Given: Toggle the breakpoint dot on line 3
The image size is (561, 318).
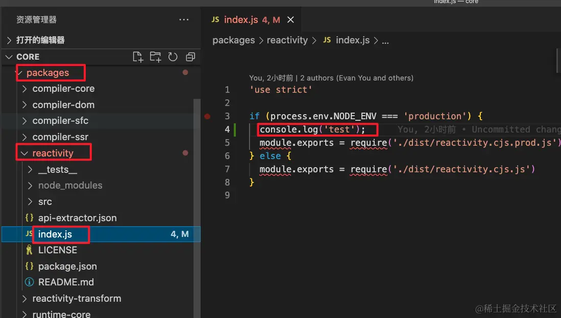Looking at the screenshot, I should 207,116.
